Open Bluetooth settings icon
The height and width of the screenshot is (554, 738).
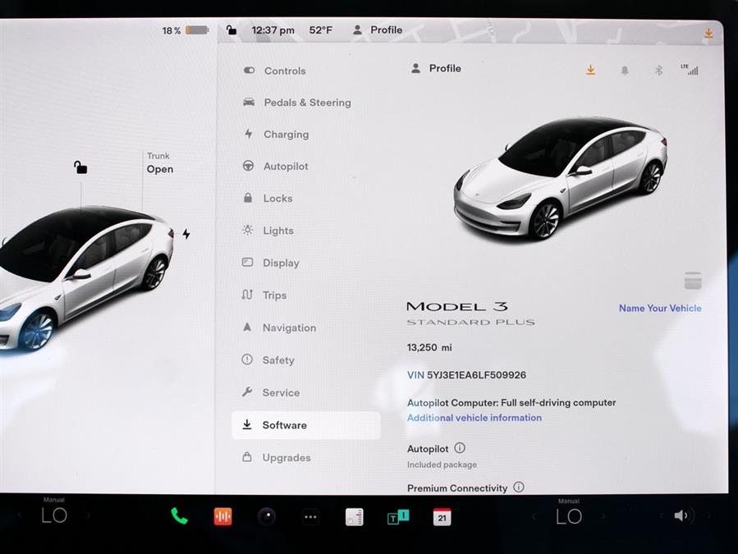pos(658,71)
